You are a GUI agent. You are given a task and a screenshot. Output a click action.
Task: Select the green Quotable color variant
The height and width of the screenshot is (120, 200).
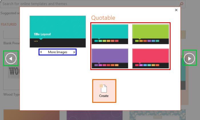pyautogui.click(x=151, y=34)
